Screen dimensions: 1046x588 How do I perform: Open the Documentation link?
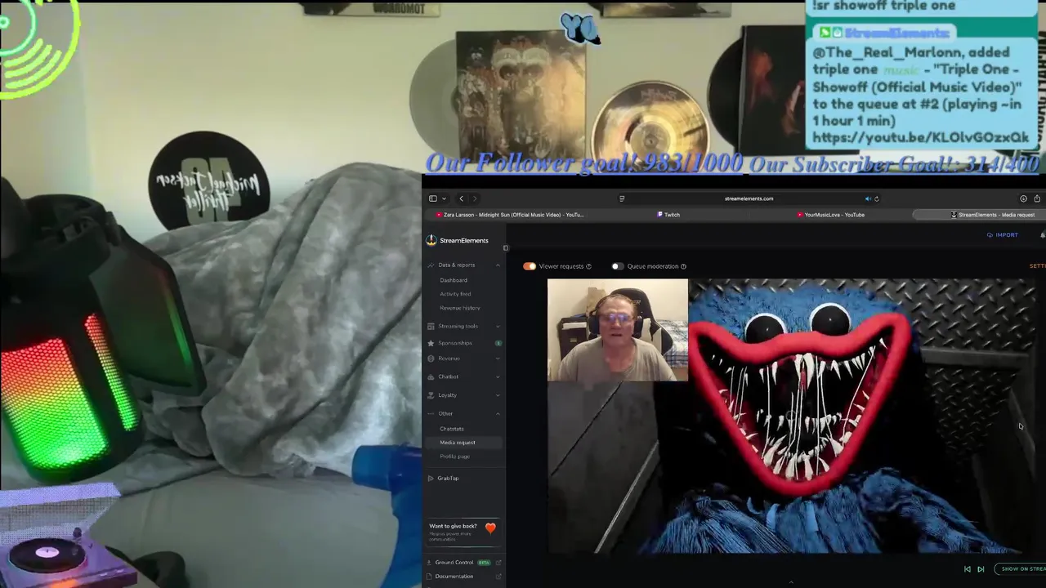(x=454, y=577)
